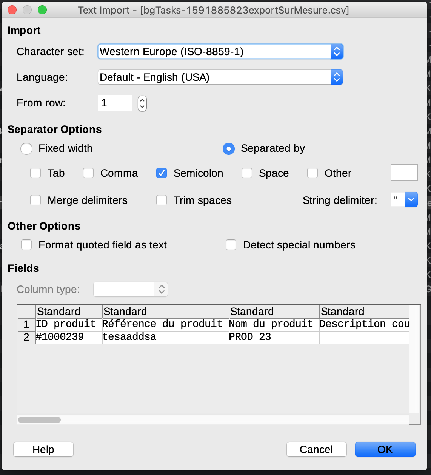This screenshot has height=475, width=431.
Task: Open the Language dropdown
Action: [x=220, y=77]
